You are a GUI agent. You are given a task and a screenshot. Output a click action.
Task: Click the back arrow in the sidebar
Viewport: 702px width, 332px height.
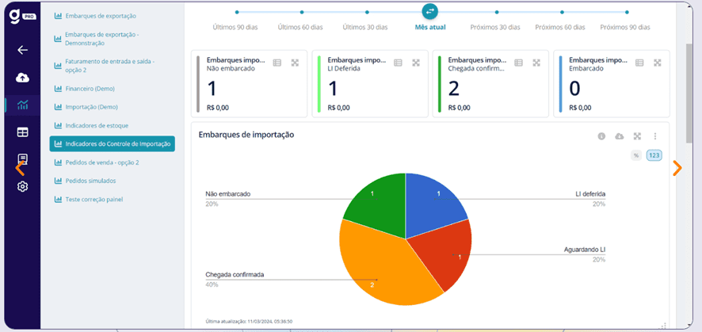(22, 50)
